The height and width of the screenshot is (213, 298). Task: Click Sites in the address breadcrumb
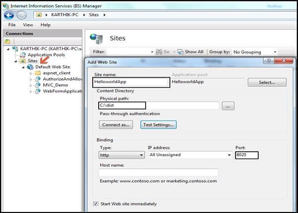click(94, 15)
